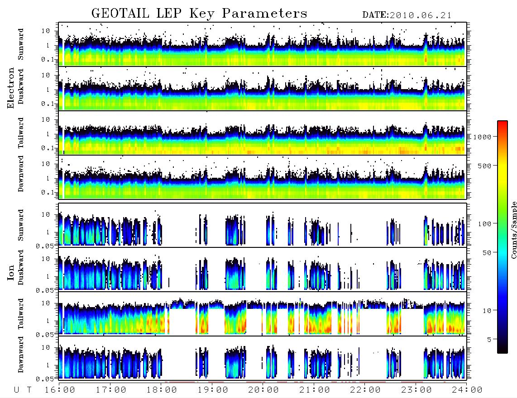Click "0.05" tick of Ion Sunward panel
The image size is (517, 398).
[44, 246]
